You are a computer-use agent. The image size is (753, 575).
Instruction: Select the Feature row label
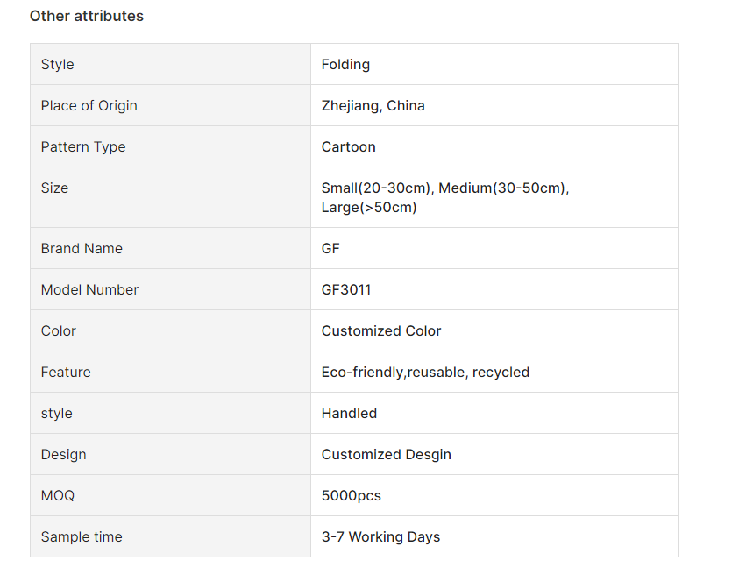pyautogui.click(x=66, y=373)
